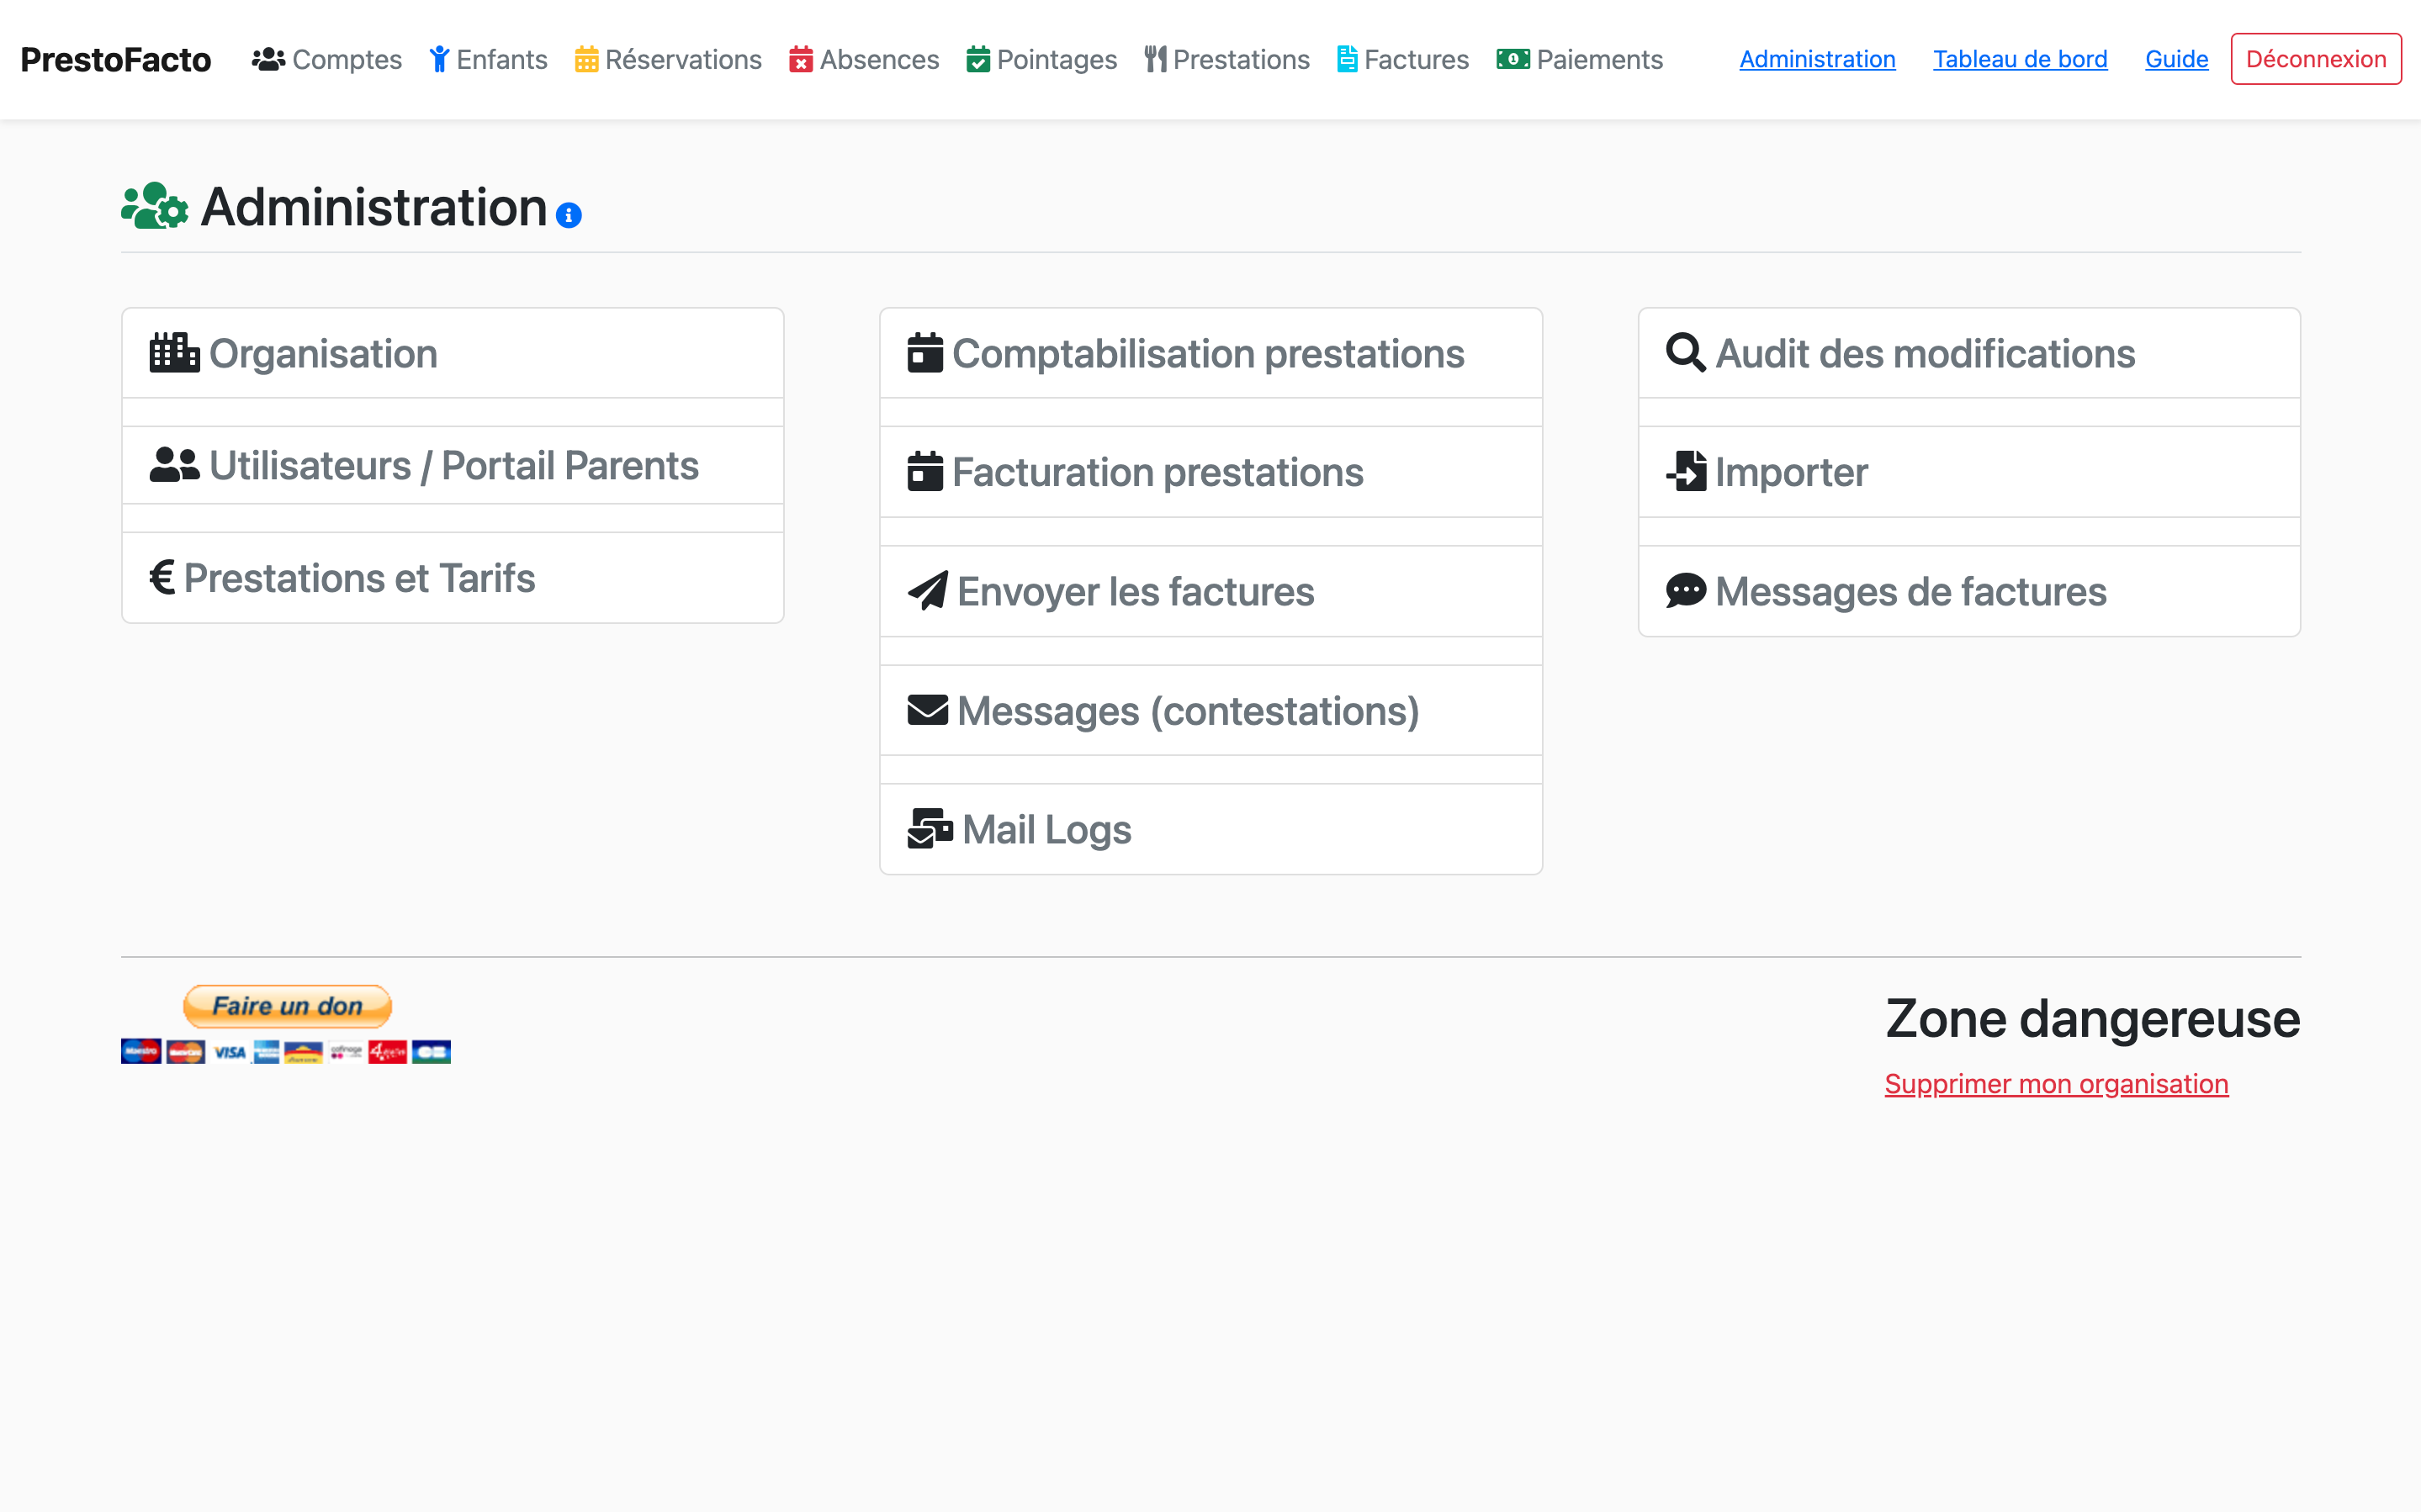
Task: Click the blue info icon beside Administration
Action: tap(568, 215)
